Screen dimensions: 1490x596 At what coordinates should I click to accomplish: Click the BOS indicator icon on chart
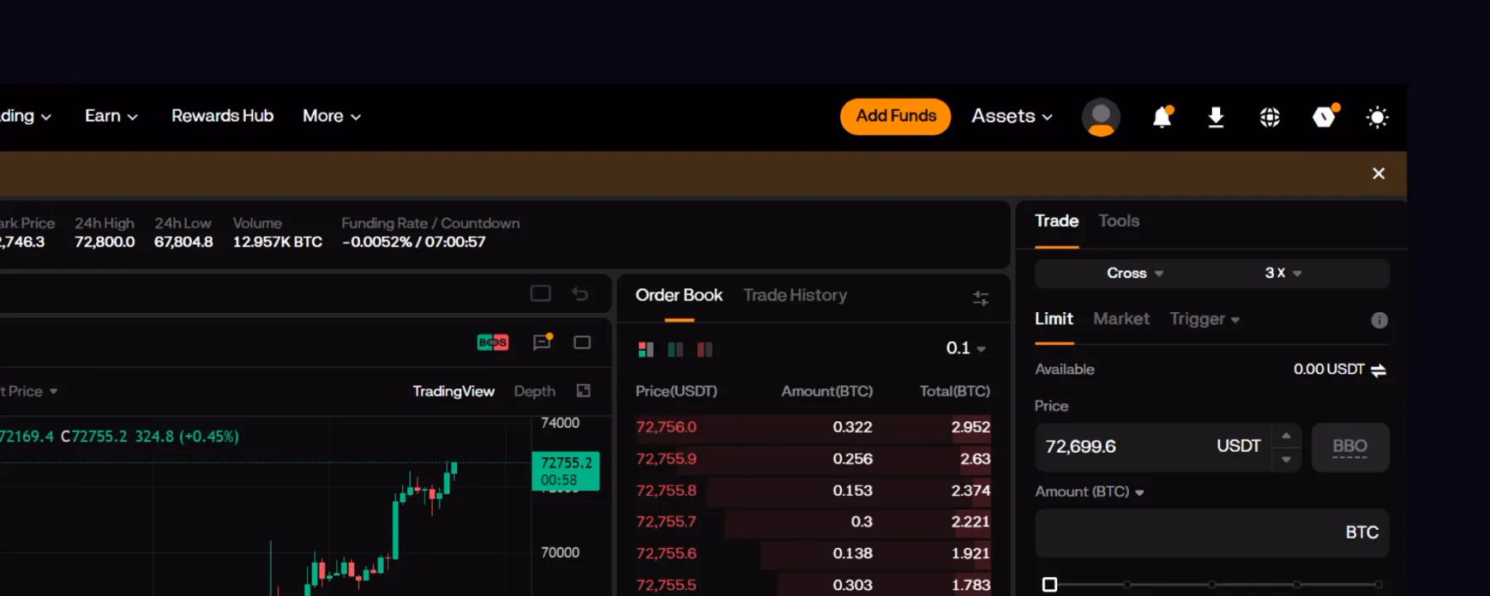click(493, 342)
